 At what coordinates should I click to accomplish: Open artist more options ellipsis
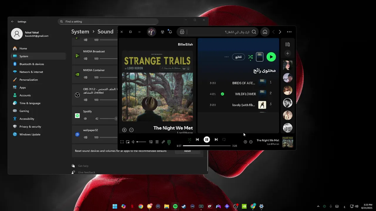point(226,57)
